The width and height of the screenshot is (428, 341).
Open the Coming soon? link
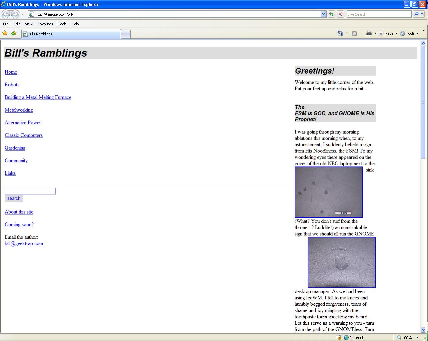[x=19, y=224]
